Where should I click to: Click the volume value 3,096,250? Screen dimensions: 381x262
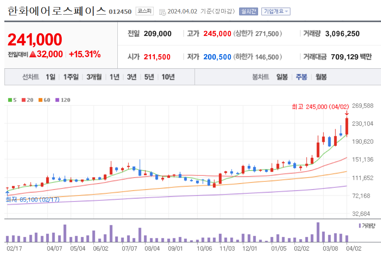coord(342,34)
